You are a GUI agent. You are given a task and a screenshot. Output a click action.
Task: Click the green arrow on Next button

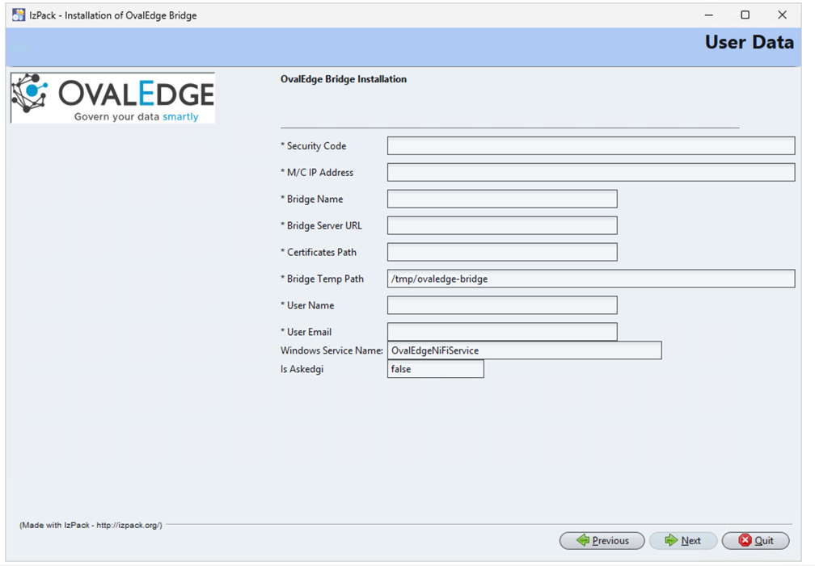point(672,540)
